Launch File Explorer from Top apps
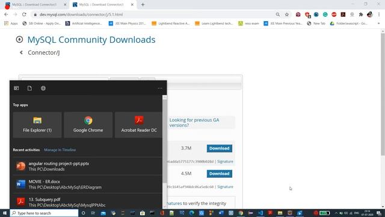 [37, 125]
